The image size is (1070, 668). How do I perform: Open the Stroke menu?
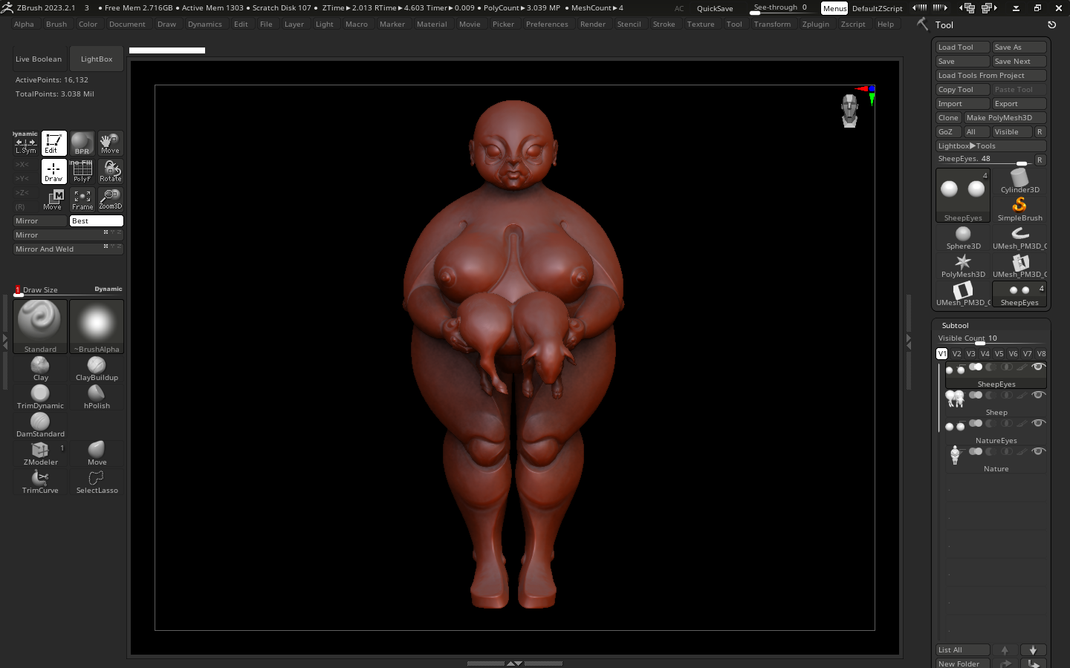tap(664, 24)
